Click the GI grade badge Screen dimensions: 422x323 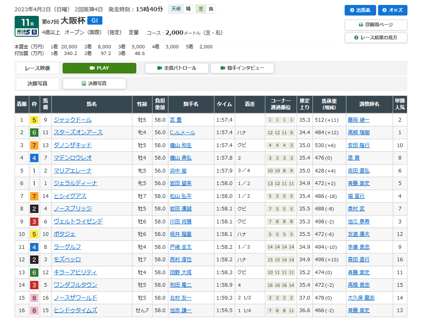coord(95,21)
